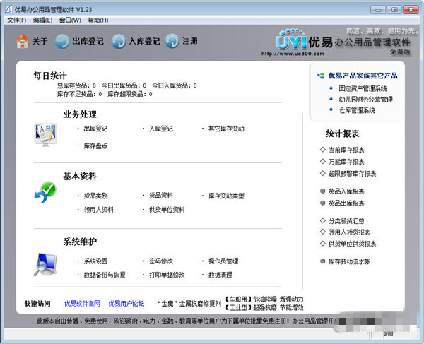Open 货品类别 under 基本资料
Screen dimensions: 424x344
pos(95,196)
